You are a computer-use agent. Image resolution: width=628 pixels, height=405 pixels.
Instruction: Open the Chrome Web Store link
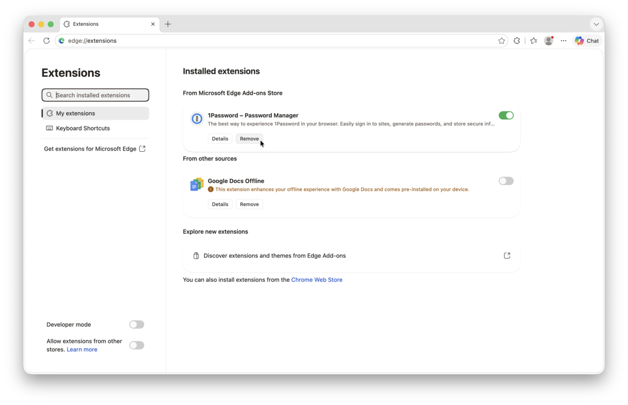click(x=317, y=280)
